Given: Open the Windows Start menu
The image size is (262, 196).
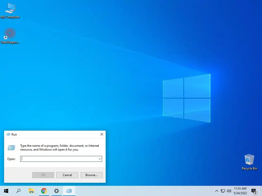Looking at the screenshot, I should pos(6,191).
